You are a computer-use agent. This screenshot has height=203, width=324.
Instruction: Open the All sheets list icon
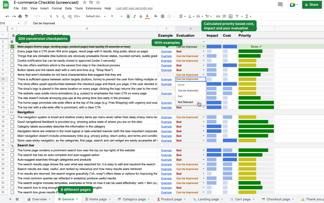pos(17,199)
